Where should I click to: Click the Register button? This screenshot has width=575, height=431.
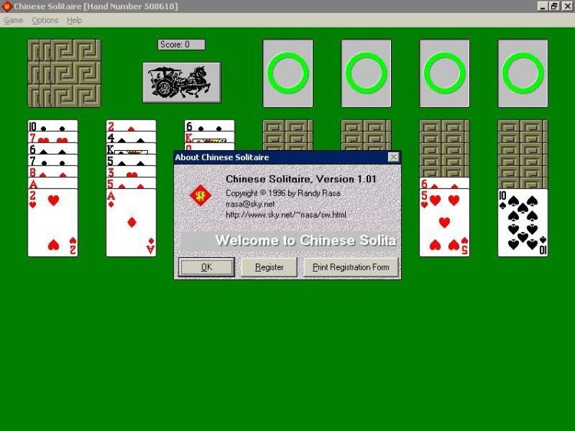tap(269, 267)
